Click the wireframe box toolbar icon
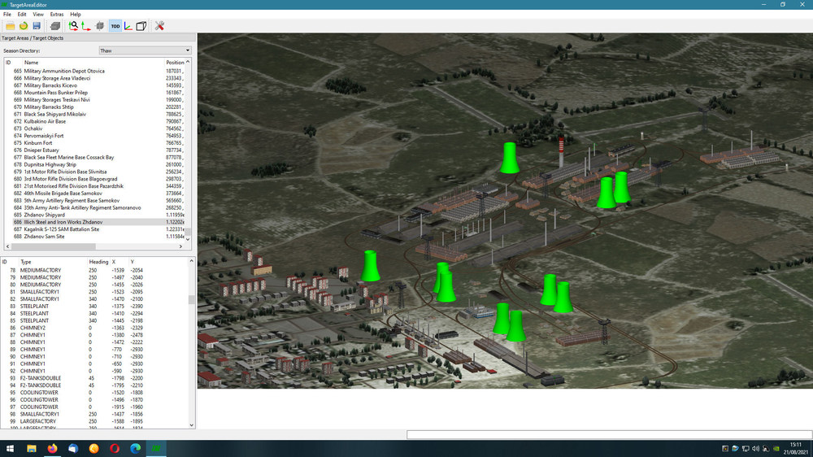 [x=141, y=26]
